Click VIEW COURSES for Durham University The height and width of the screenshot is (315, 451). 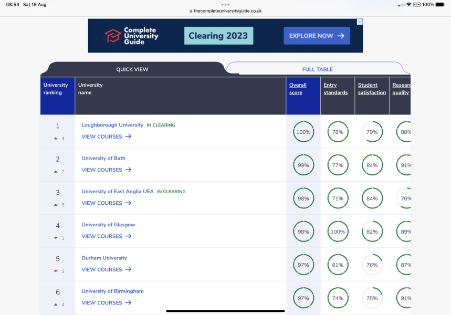[107, 269]
